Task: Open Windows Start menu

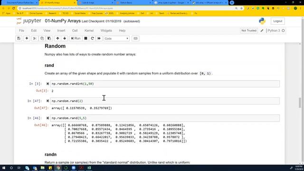Action: pyautogui.click(x=4, y=168)
